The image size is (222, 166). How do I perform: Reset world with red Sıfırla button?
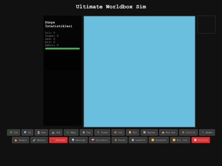tap(201, 140)
